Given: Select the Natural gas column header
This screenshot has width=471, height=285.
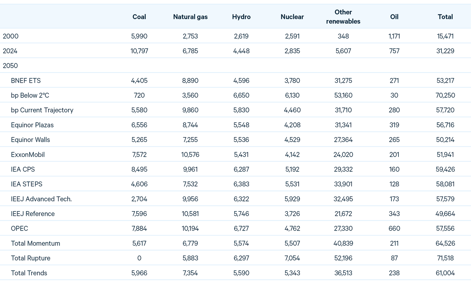Looking at the screenshot, I should pyautogui.click(x=190, y=17).
